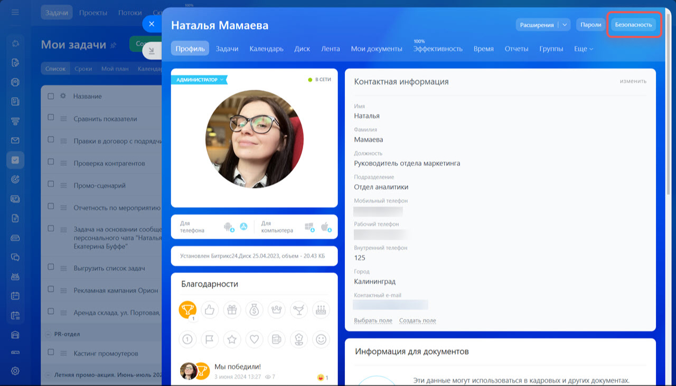Select the trophy cup gratitude badge
Screen dimensions: 676x386
coord(187,310)
